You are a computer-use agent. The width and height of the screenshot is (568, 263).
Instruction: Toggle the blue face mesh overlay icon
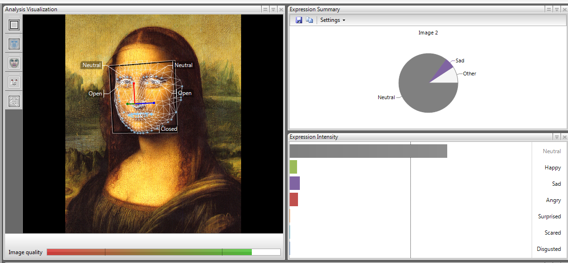(x=14, y=44)
